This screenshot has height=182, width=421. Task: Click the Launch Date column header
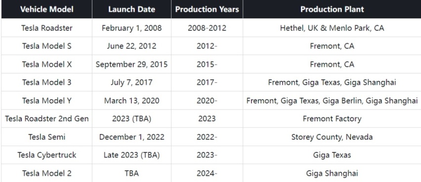pos(131,9)
